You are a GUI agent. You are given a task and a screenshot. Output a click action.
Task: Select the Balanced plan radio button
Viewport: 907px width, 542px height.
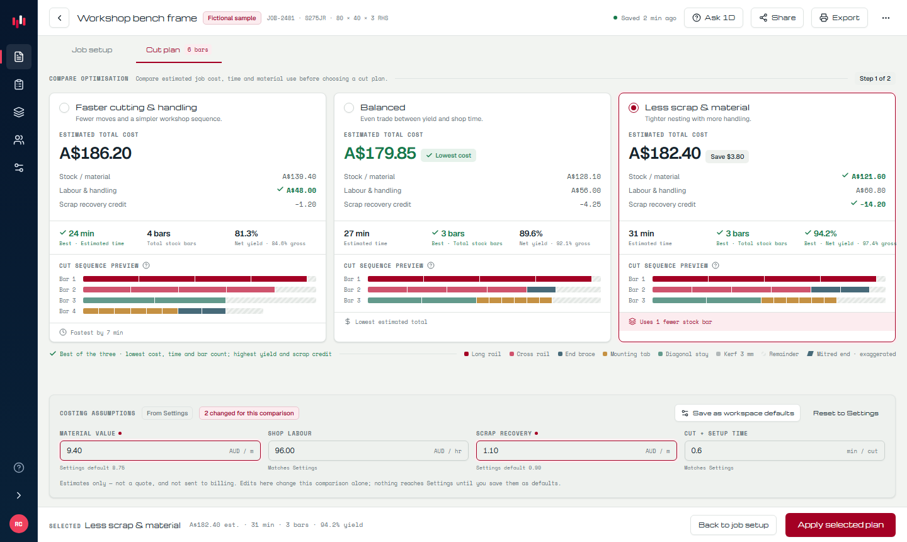[349, 108]
